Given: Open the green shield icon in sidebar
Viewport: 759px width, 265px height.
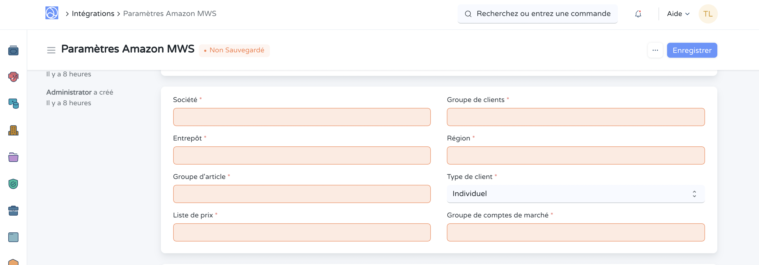Looking at the screenshot, I should [x=13, y=184].
